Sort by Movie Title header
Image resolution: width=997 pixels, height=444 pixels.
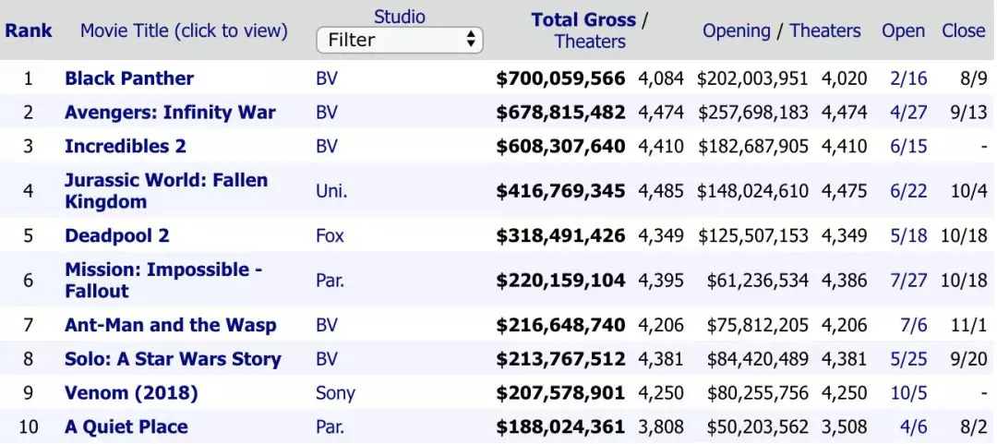click(184, 30)
